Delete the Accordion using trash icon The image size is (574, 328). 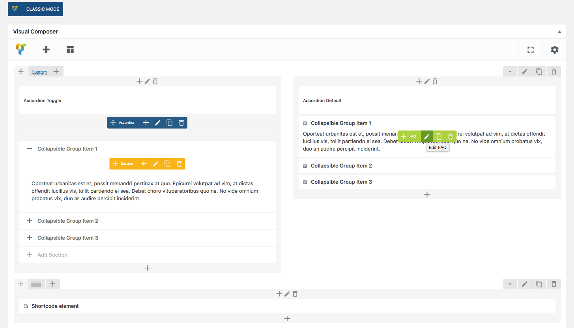click(181, 123)
